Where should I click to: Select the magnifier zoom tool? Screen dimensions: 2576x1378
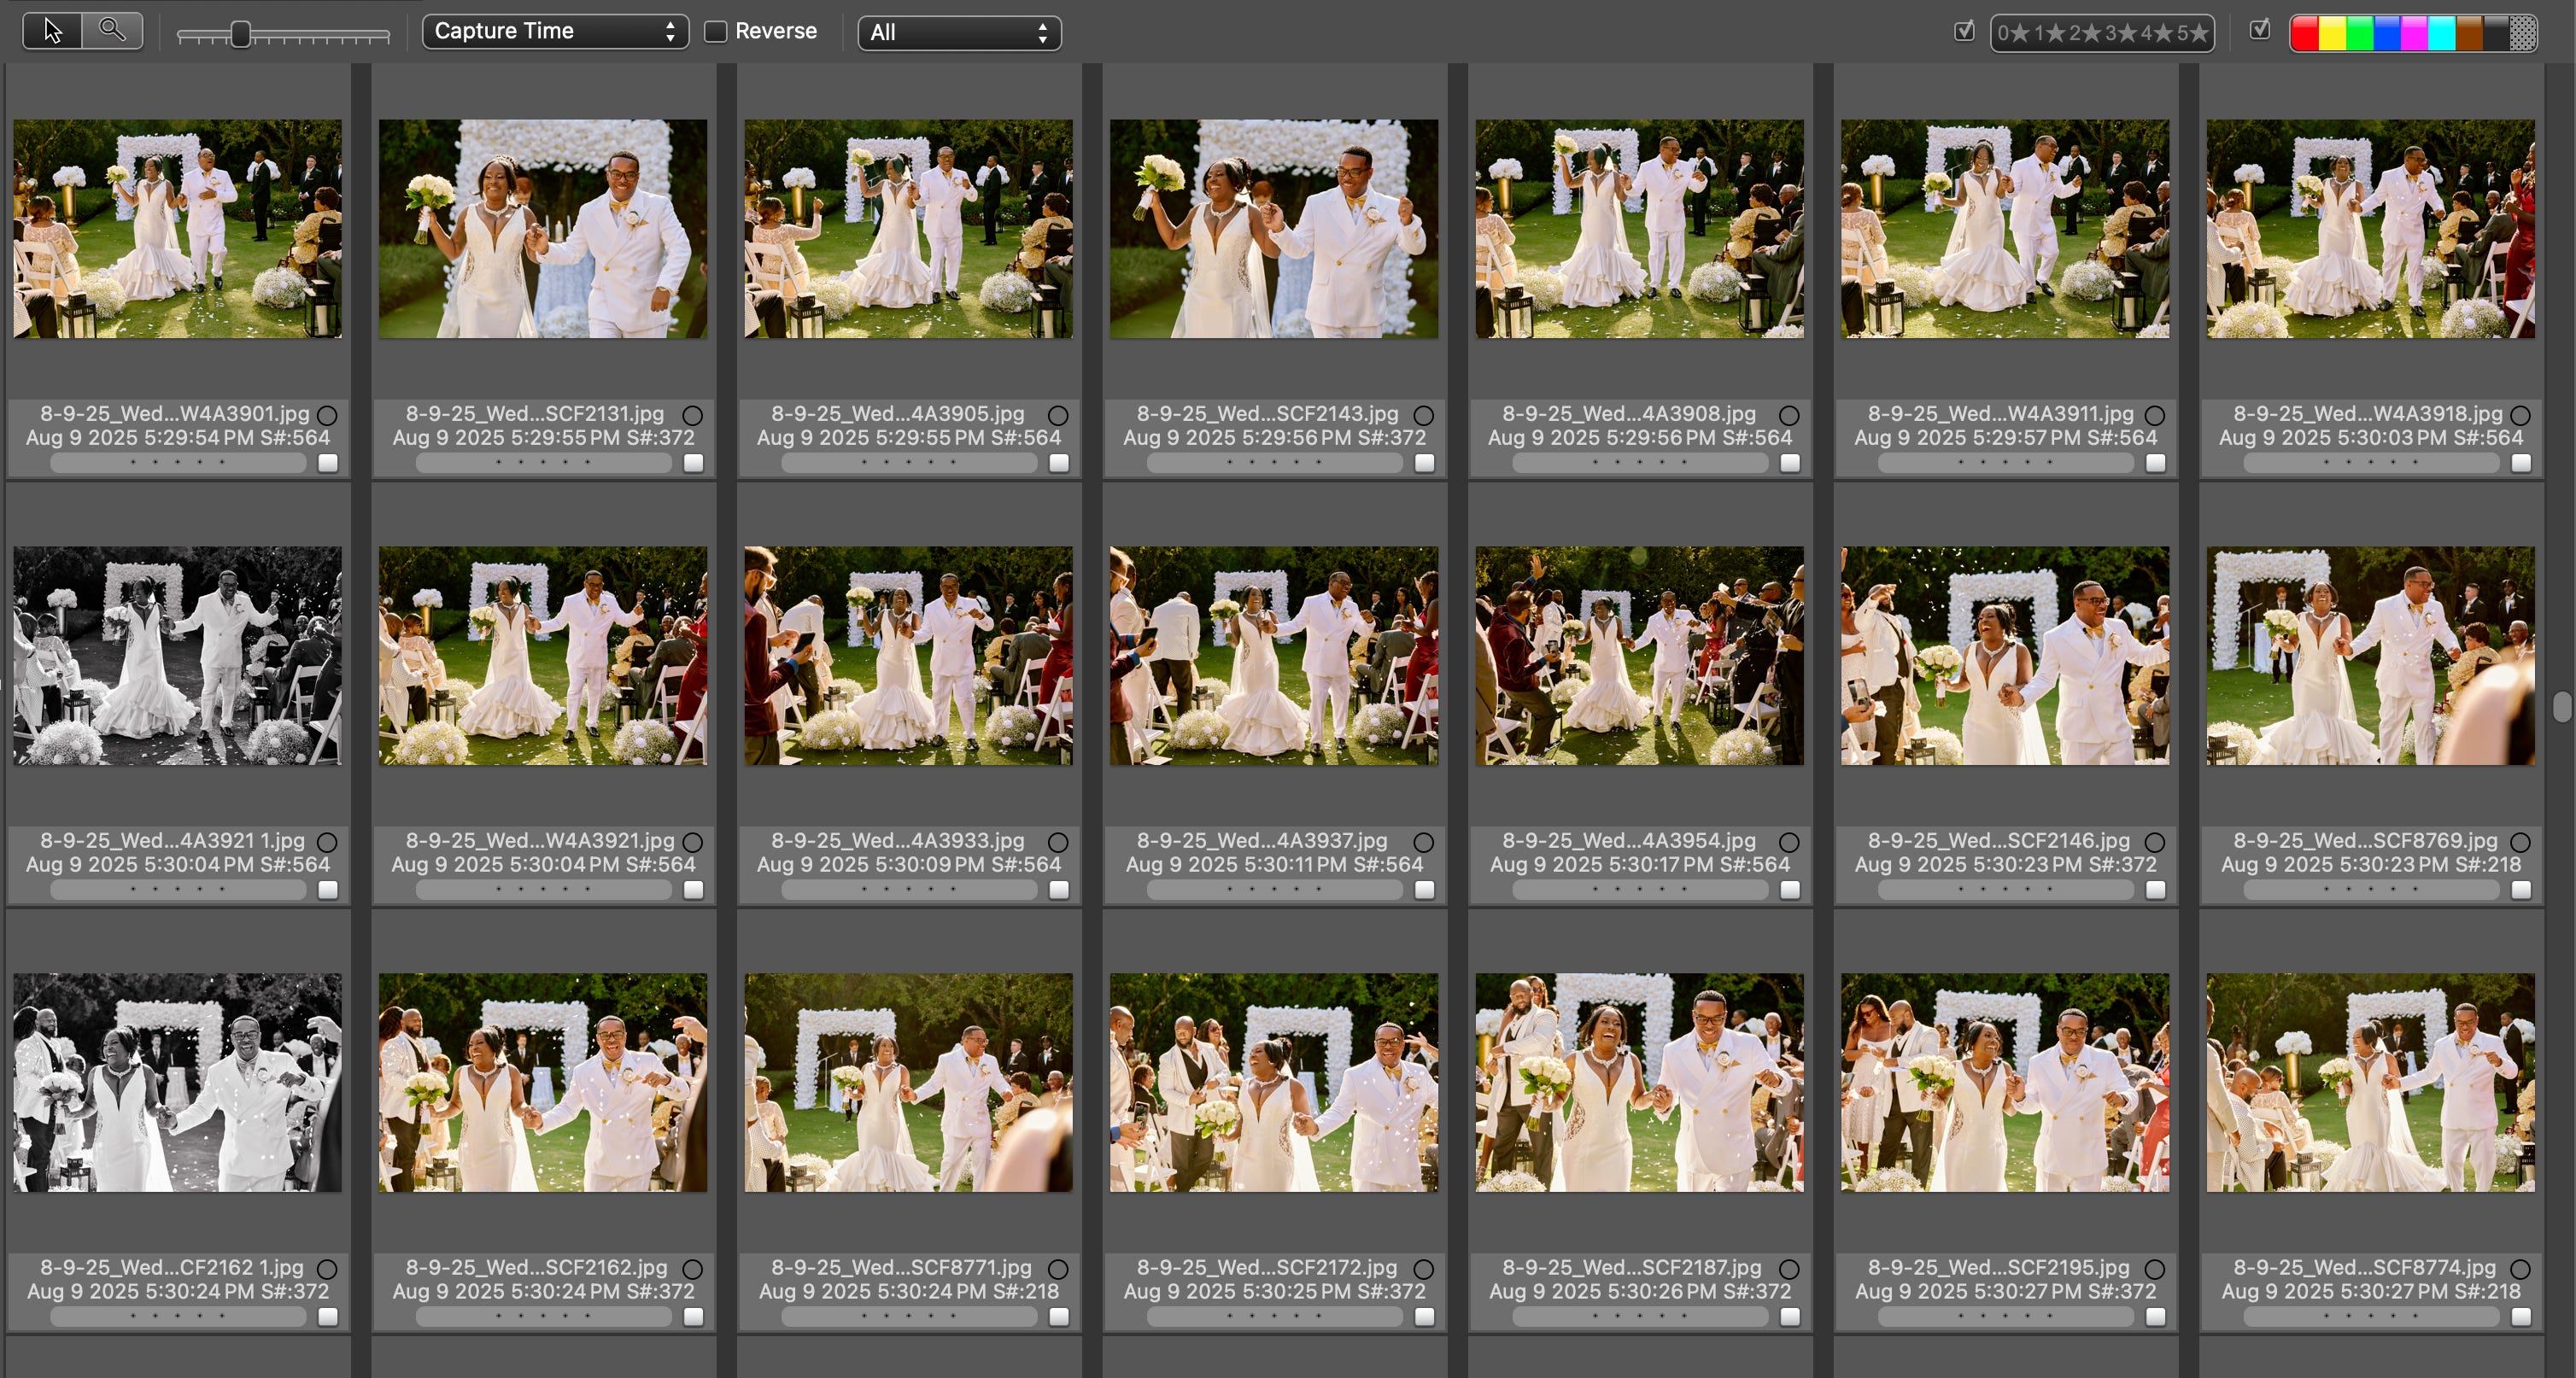coord(112,31)
